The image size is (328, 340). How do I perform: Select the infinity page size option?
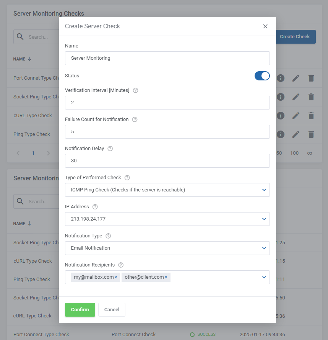click(310, 153)
